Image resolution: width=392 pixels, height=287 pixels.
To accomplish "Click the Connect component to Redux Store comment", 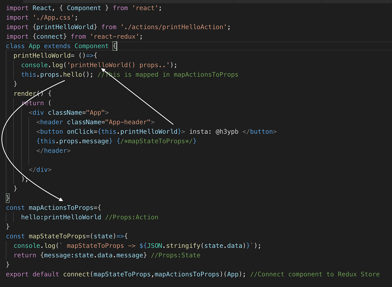I will pos(314,274).
